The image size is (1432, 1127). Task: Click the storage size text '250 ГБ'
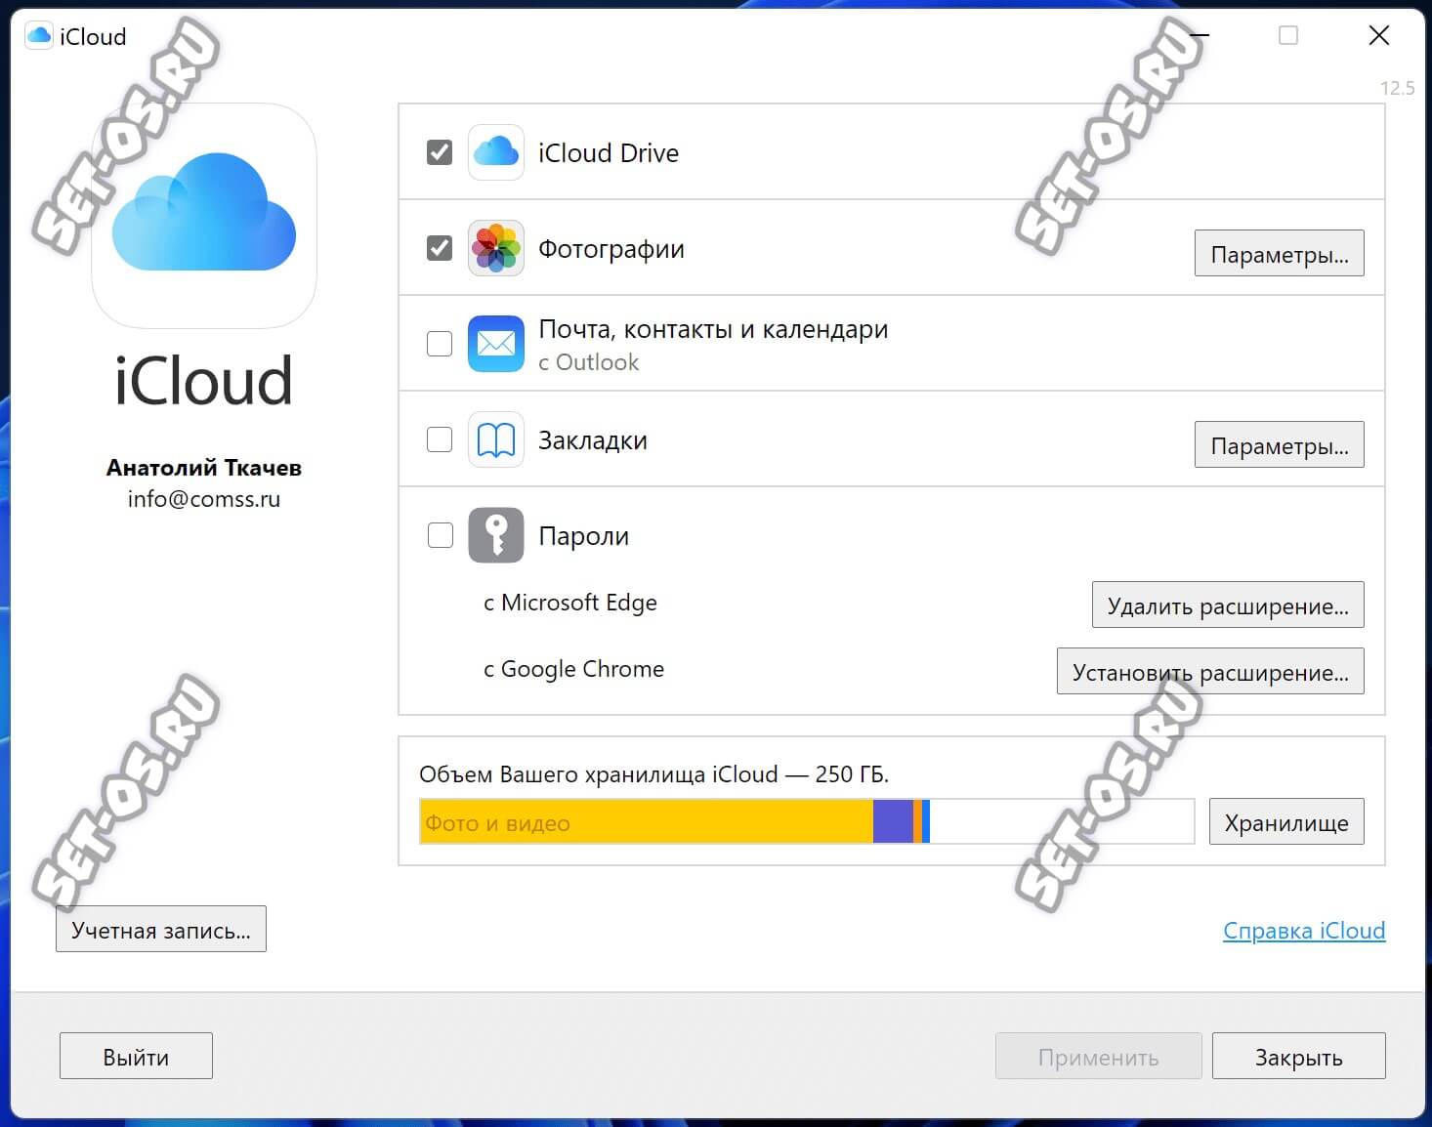(851, 774)
